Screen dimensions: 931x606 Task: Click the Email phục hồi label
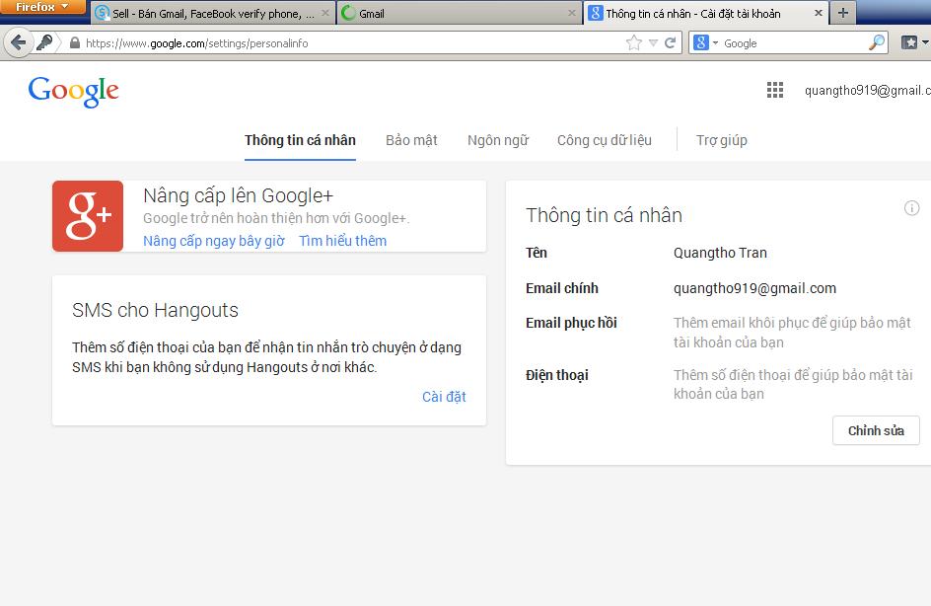coord(571,323)
